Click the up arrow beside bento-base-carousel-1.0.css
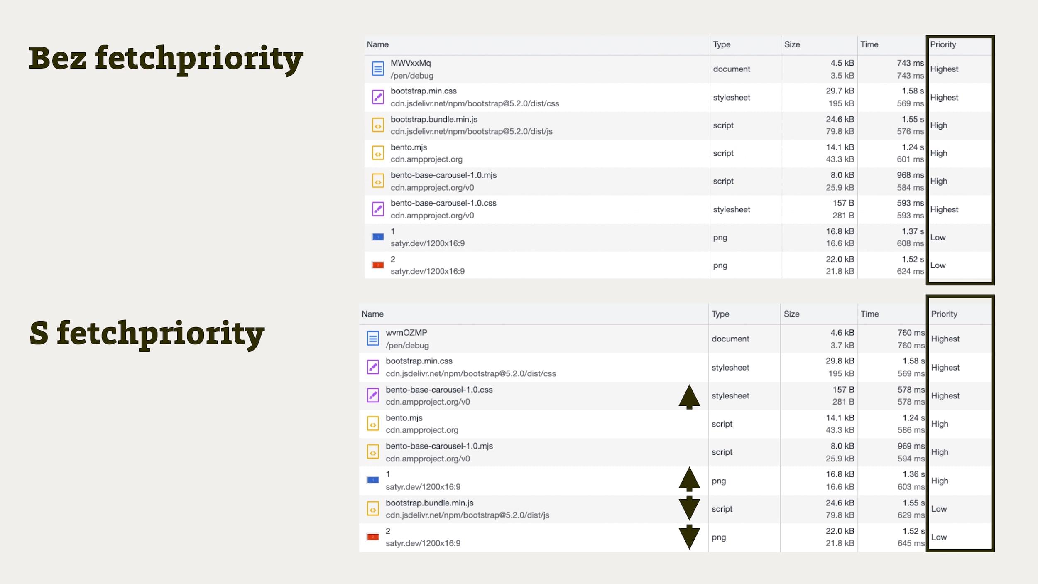1038x584 pixels. tap(689, 396)
